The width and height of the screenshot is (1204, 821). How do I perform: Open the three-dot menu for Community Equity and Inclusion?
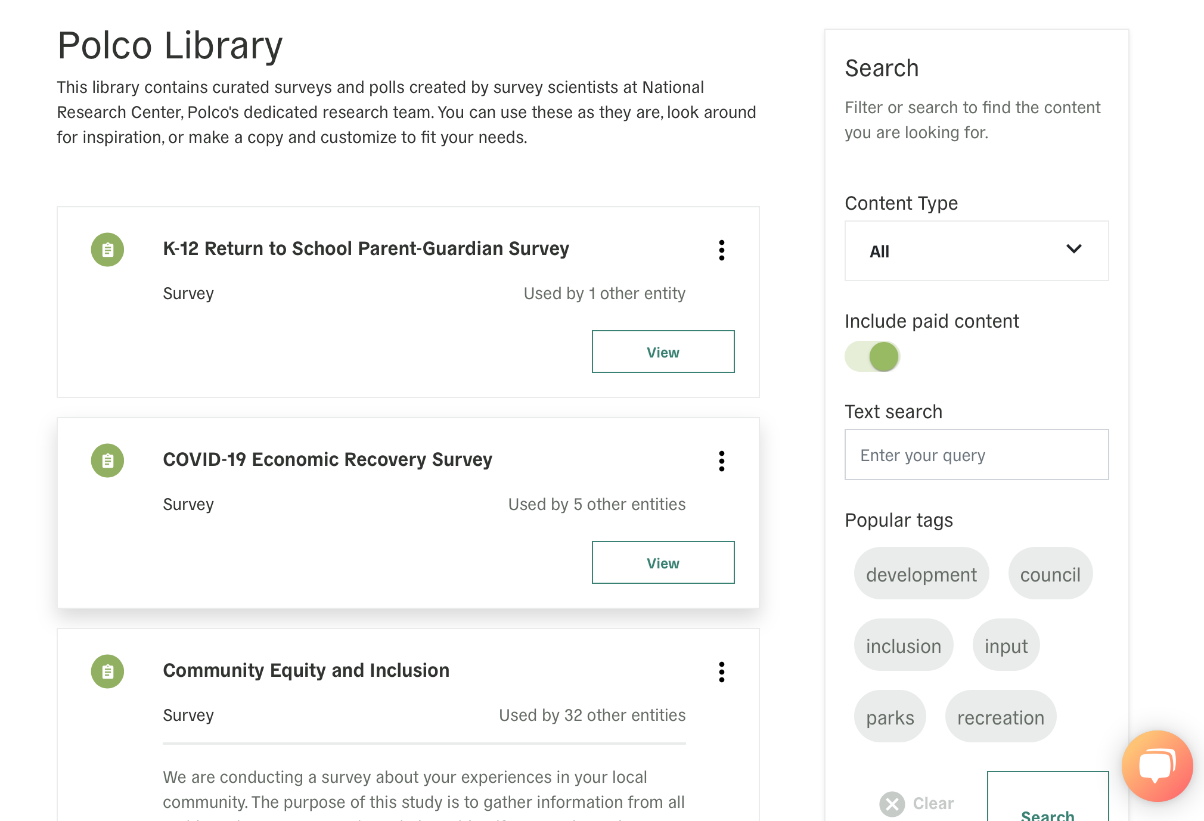722,672
